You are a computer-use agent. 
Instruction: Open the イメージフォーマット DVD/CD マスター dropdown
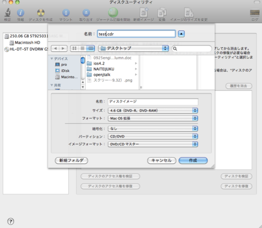[x=153, y=144]
